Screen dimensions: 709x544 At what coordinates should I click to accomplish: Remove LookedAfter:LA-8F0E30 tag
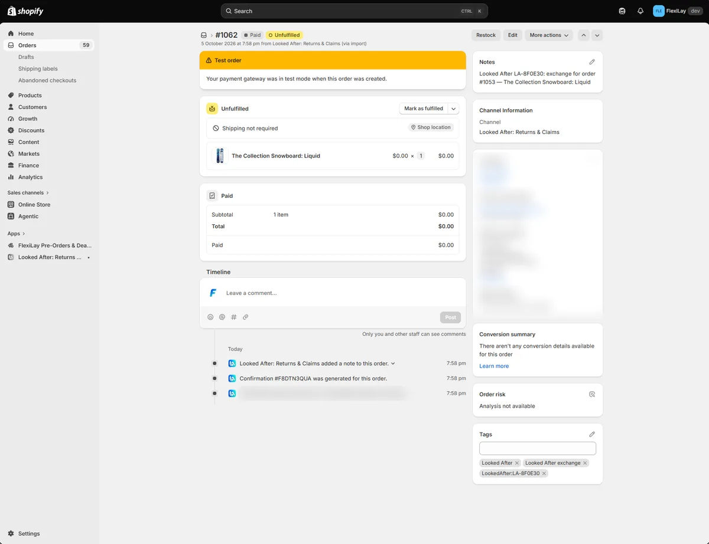tap(544, 474)
